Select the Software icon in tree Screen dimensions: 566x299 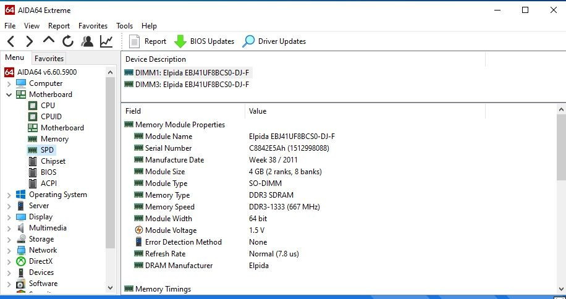point(21,284)
